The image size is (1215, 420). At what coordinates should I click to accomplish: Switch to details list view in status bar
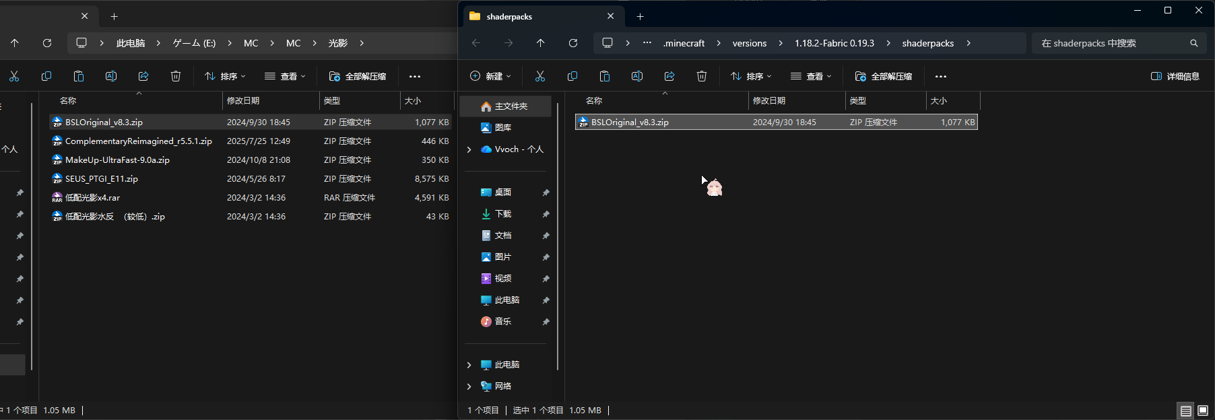pyautogui.click(x=1186, y=411)
